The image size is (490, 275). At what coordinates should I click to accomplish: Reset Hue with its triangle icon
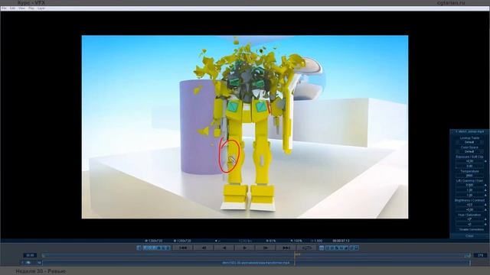pos(485,219)
